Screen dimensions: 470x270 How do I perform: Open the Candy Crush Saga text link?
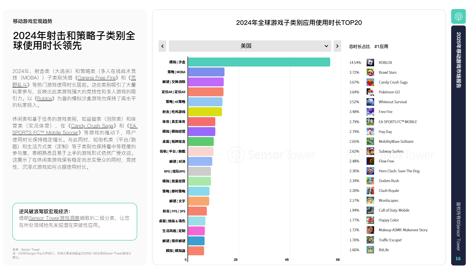92,126
